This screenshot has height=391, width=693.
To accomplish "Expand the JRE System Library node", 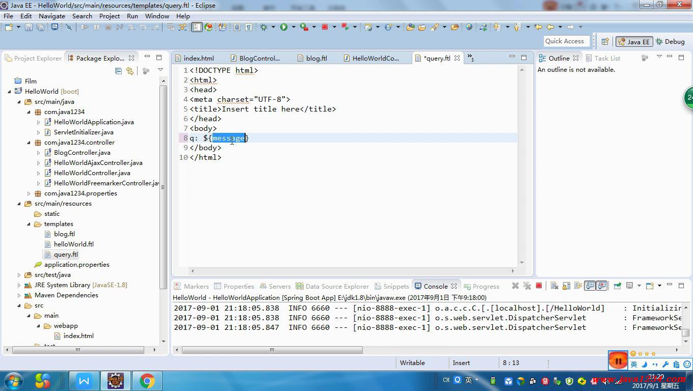I will [19, 285].
